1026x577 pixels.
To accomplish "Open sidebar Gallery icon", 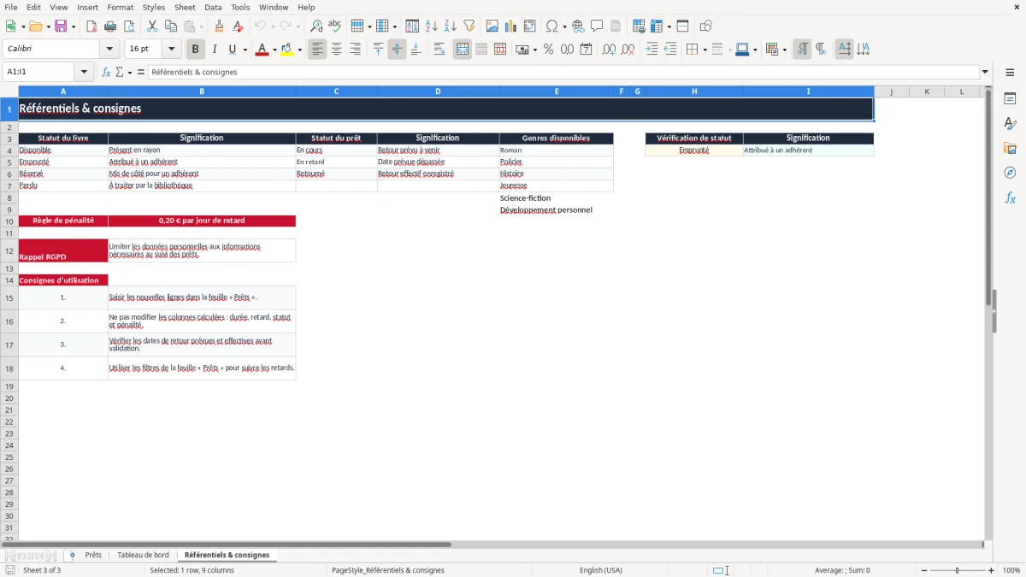I will tap(1010, 149).
